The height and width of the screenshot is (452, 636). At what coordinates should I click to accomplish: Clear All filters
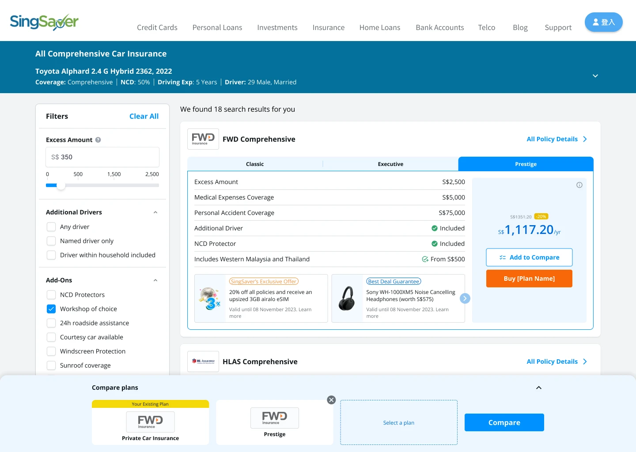144,116
